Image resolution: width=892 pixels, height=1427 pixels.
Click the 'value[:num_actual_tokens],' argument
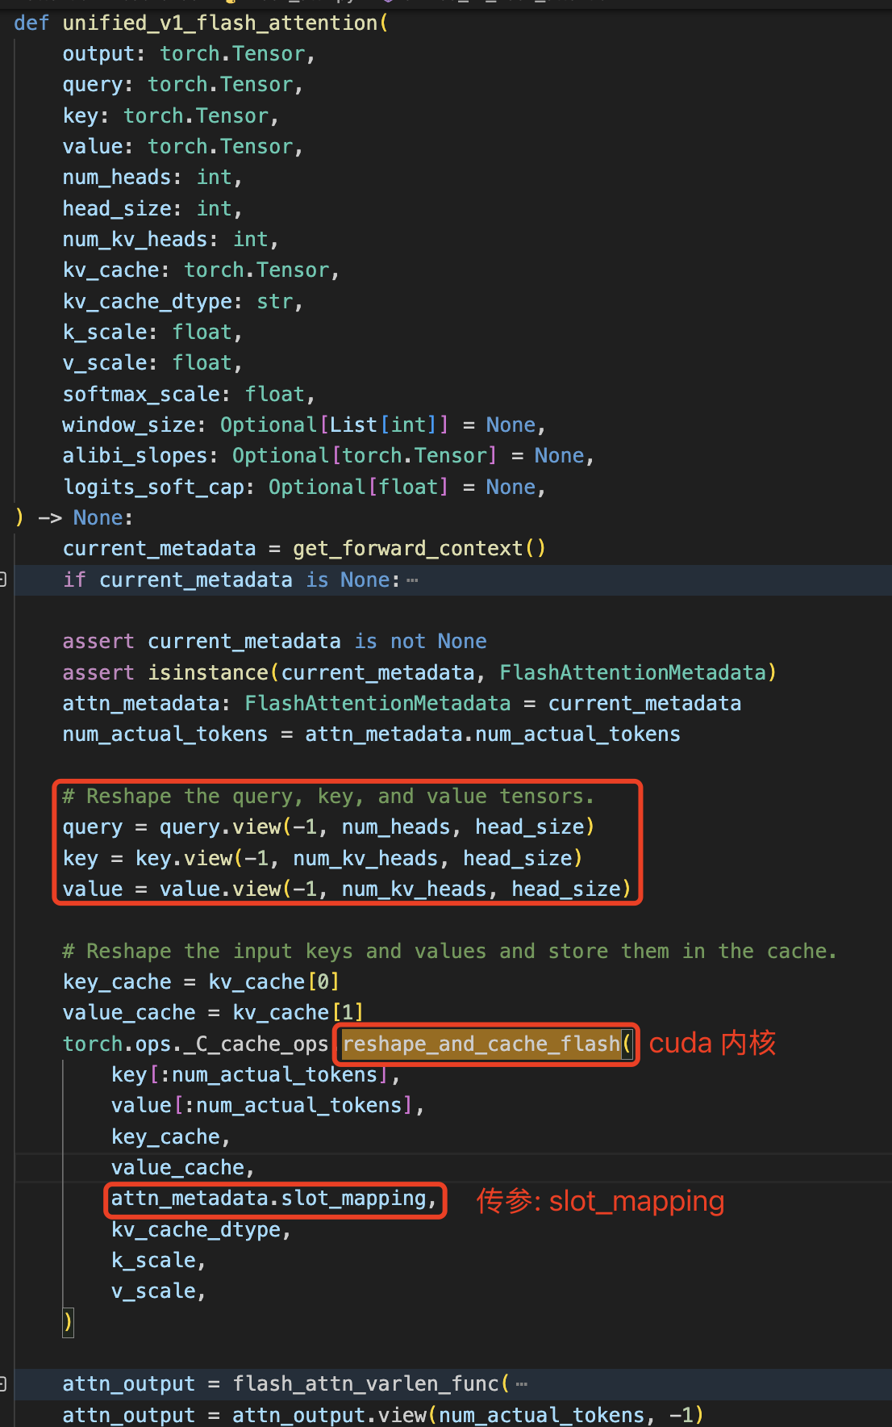(x=269, y=1106)
